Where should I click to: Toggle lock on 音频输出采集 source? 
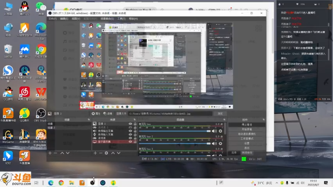coord(135,131)
